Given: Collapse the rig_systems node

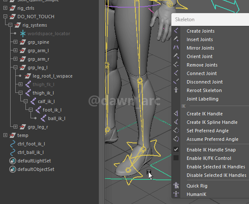Looking at the screenshot, I should [x=10, y=25].
